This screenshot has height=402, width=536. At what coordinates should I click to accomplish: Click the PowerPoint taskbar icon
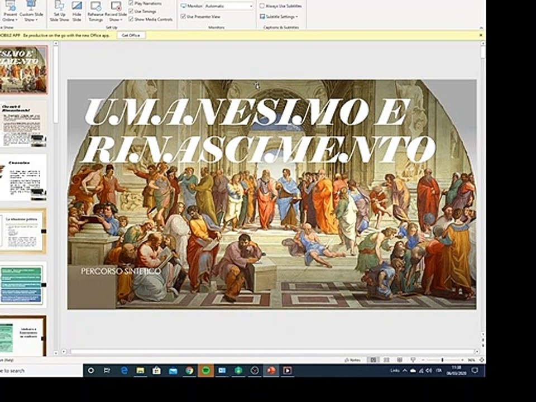(x=271, y=371)
